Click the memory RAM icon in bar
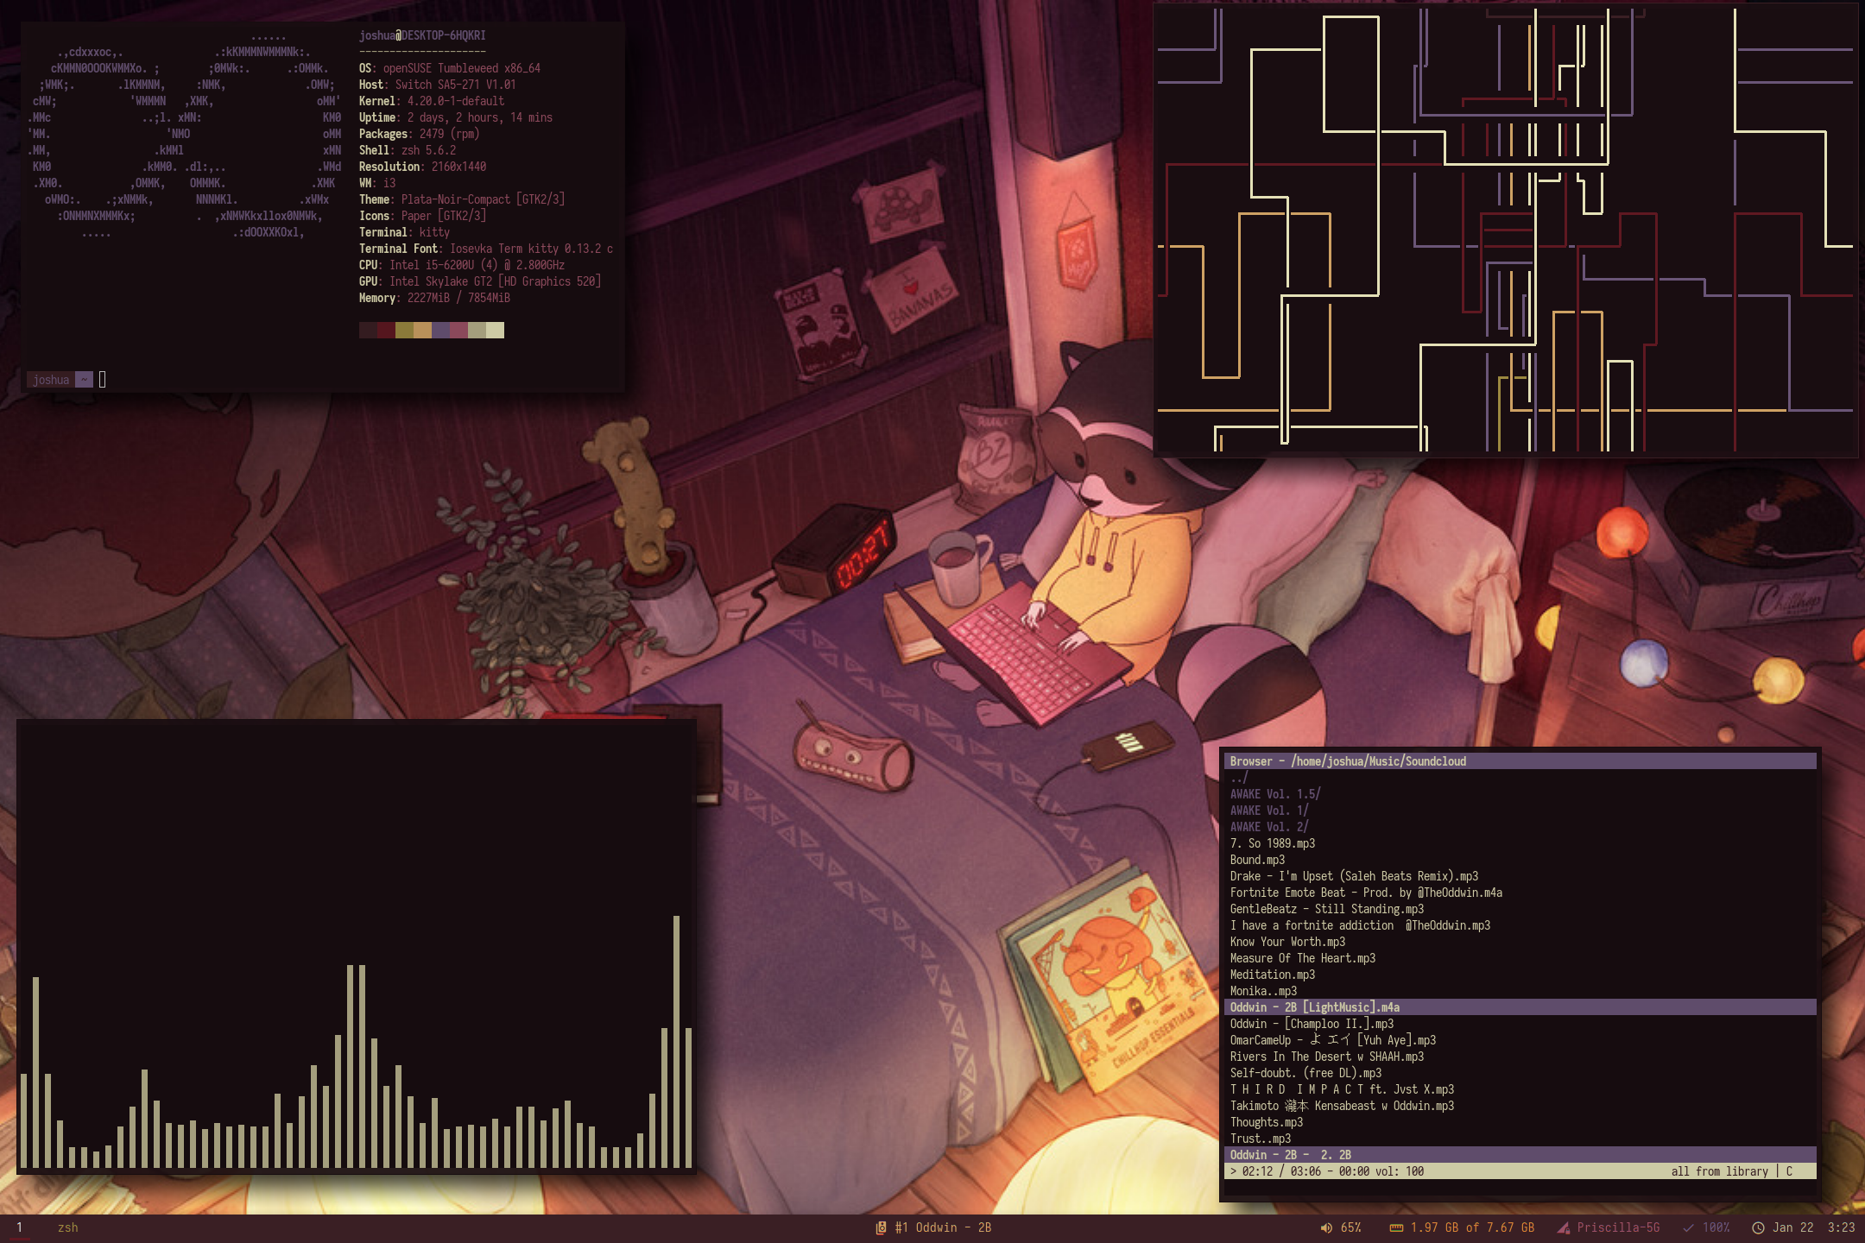The image size is (1865, 1243). (x=1395, y=1227)
